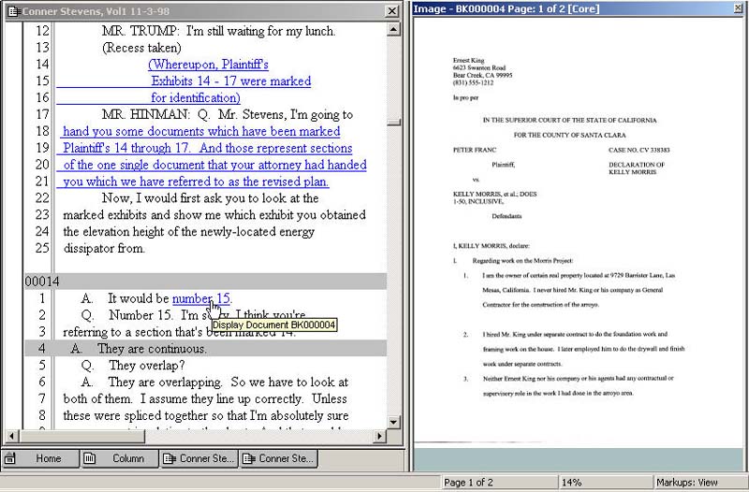The image size is (749, 492).
Task: Click the Column tab icon
Action: click(89, 458)
